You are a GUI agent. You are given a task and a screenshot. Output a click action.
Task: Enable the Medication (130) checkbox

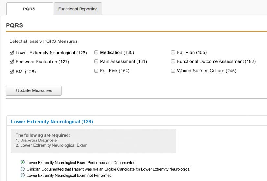click(96, 52)
